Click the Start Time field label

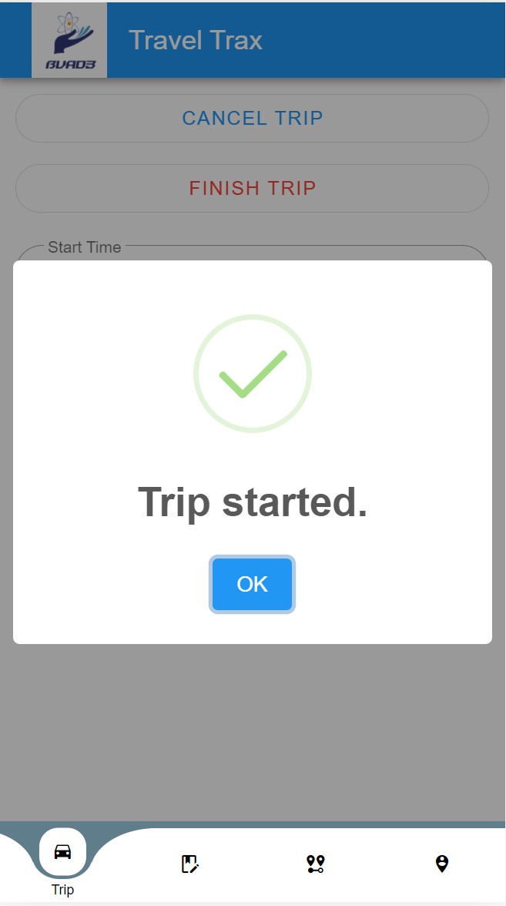coord(84,247)
